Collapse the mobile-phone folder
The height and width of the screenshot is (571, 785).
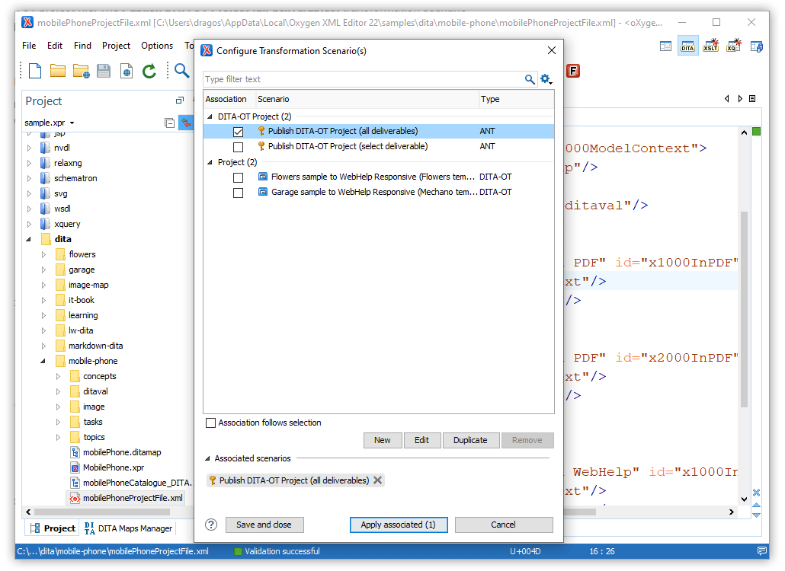[x=43, y=361]
